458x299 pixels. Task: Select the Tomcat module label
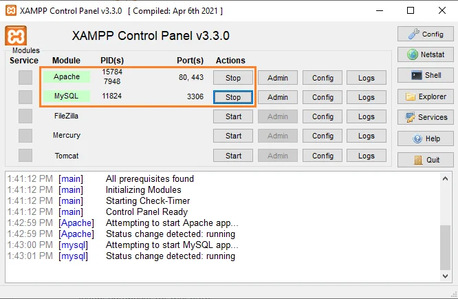pyautogui.click(x=67, y=156)
